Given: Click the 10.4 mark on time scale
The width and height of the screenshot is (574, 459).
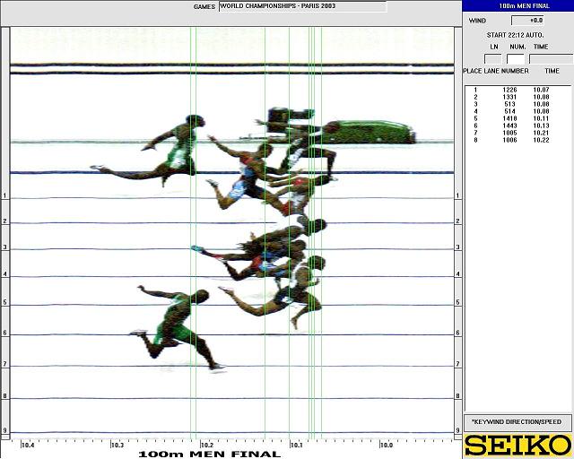Looking at the screenshot, I should [x=27, y=444].
